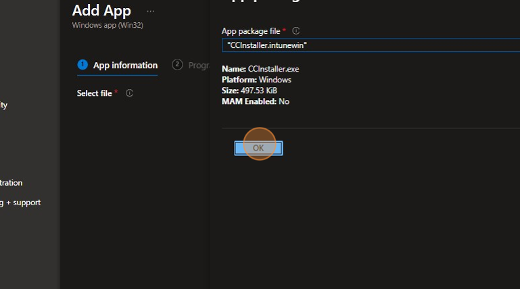The image size is (520, 289).
Task: Open the support item in left sidebar
Action: (x=20, y=203)
